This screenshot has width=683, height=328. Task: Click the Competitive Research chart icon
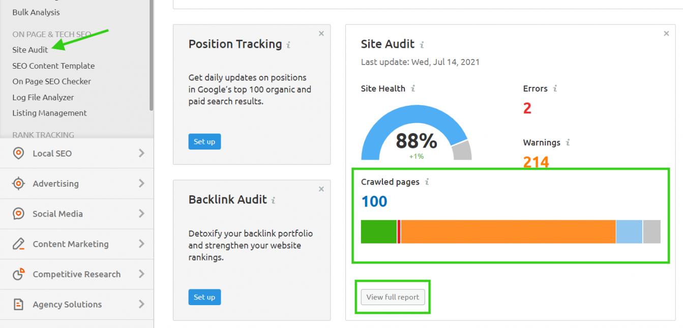coord(19,274)
